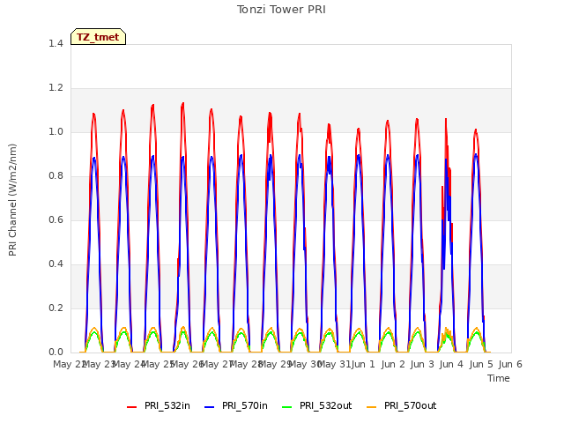The height and width of the screenshot is (423, 564).
Task: Click the 1.2 y-axis tick label
Action: (x=56, y=88)
